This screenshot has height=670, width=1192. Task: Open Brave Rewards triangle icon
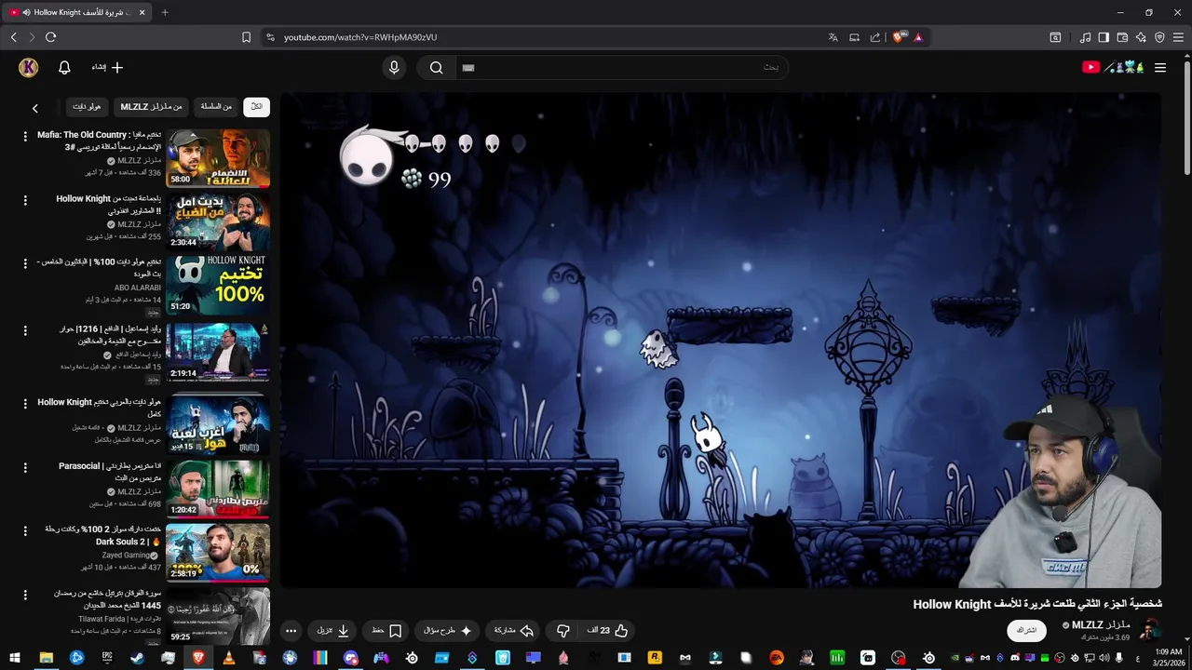tap(918, 37)
